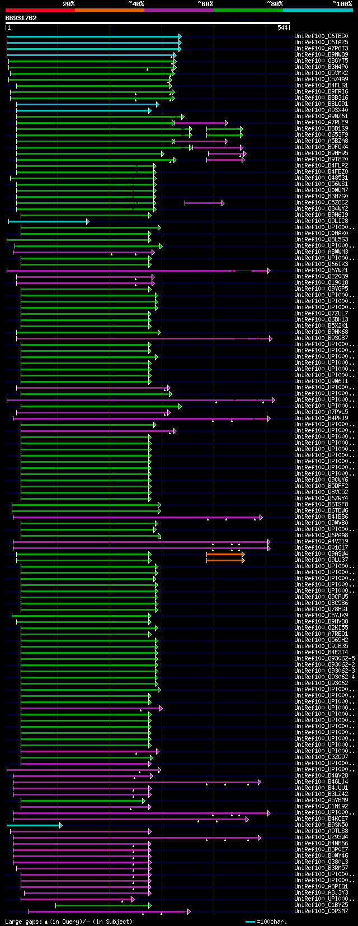Select the UniRef100_A8WWM3 label
358x926 pixels.
tap(321, 252)
